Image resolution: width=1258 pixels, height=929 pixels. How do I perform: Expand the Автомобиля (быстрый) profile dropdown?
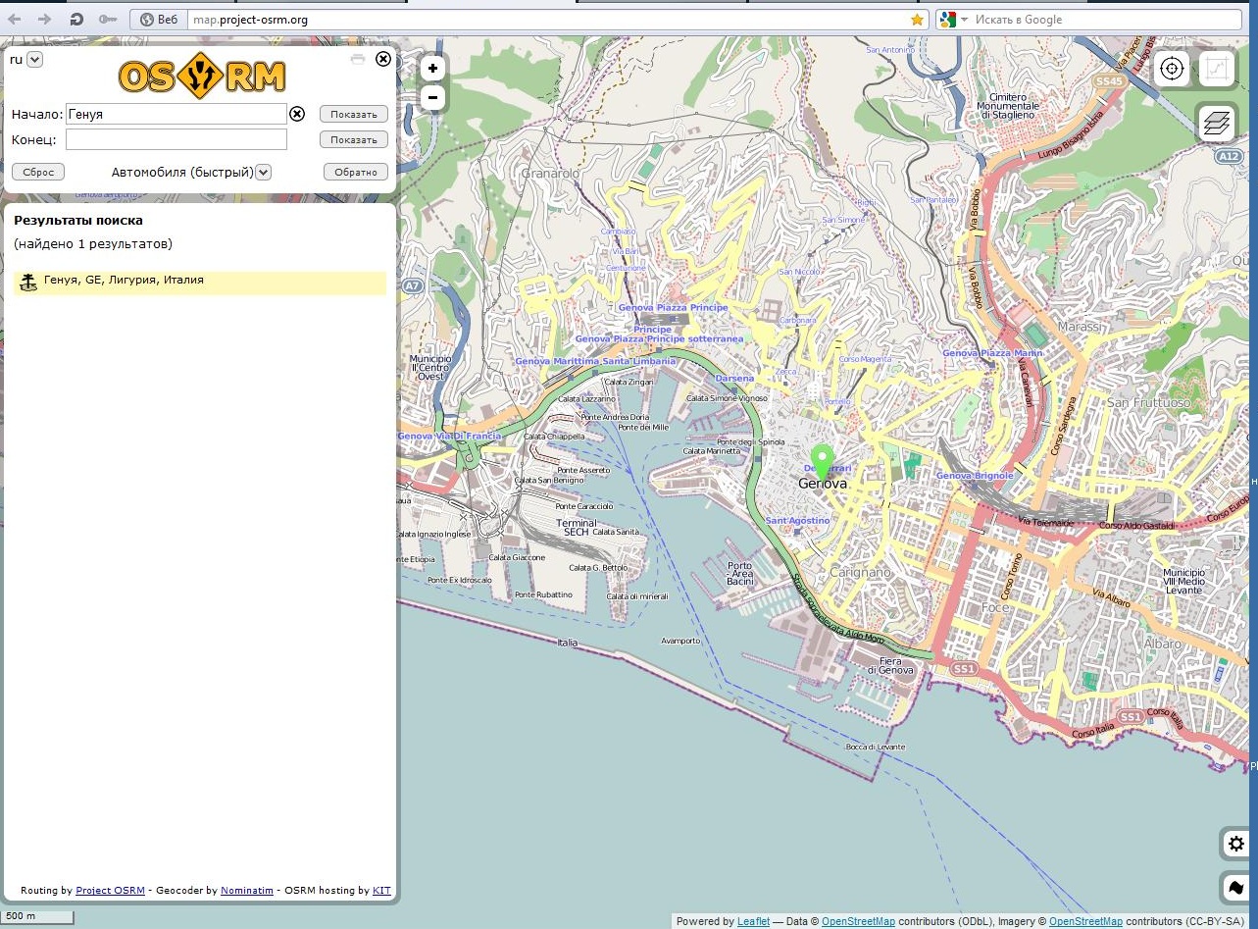[x=263, y=172]
